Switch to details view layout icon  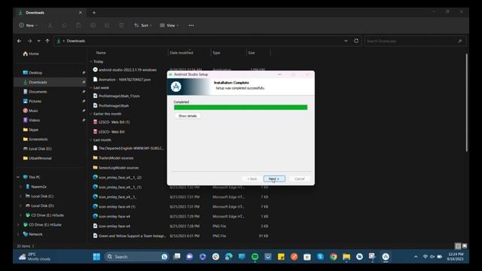click(458, 246)
